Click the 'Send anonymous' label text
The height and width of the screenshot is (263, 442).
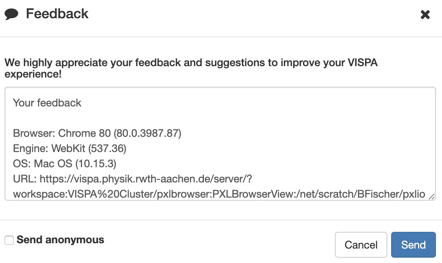click(60, 239)
